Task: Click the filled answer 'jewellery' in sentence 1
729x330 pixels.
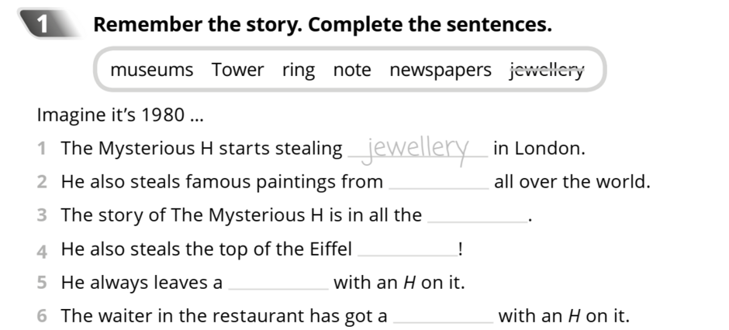Action: [x=417, y=150]
